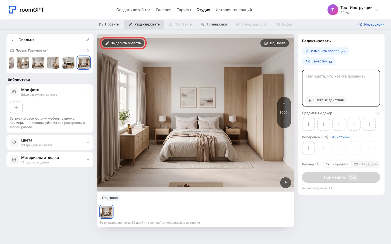The image size is (391, 244).
Task: Go to Галерея in the top navigation
Action: click(164, 10)
